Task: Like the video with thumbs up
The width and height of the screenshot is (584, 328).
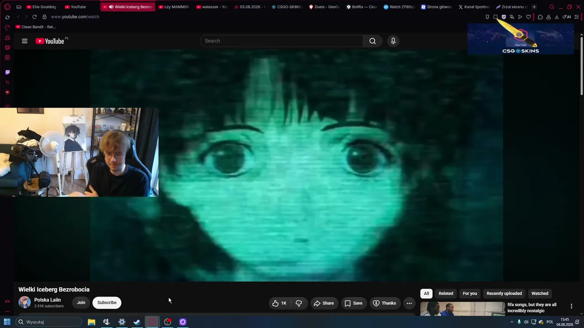Action: pos(279,303)
